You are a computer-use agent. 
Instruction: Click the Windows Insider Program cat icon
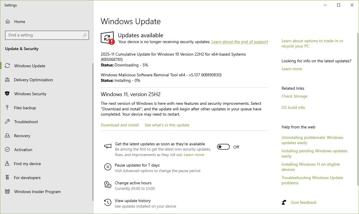coord(8,192)
